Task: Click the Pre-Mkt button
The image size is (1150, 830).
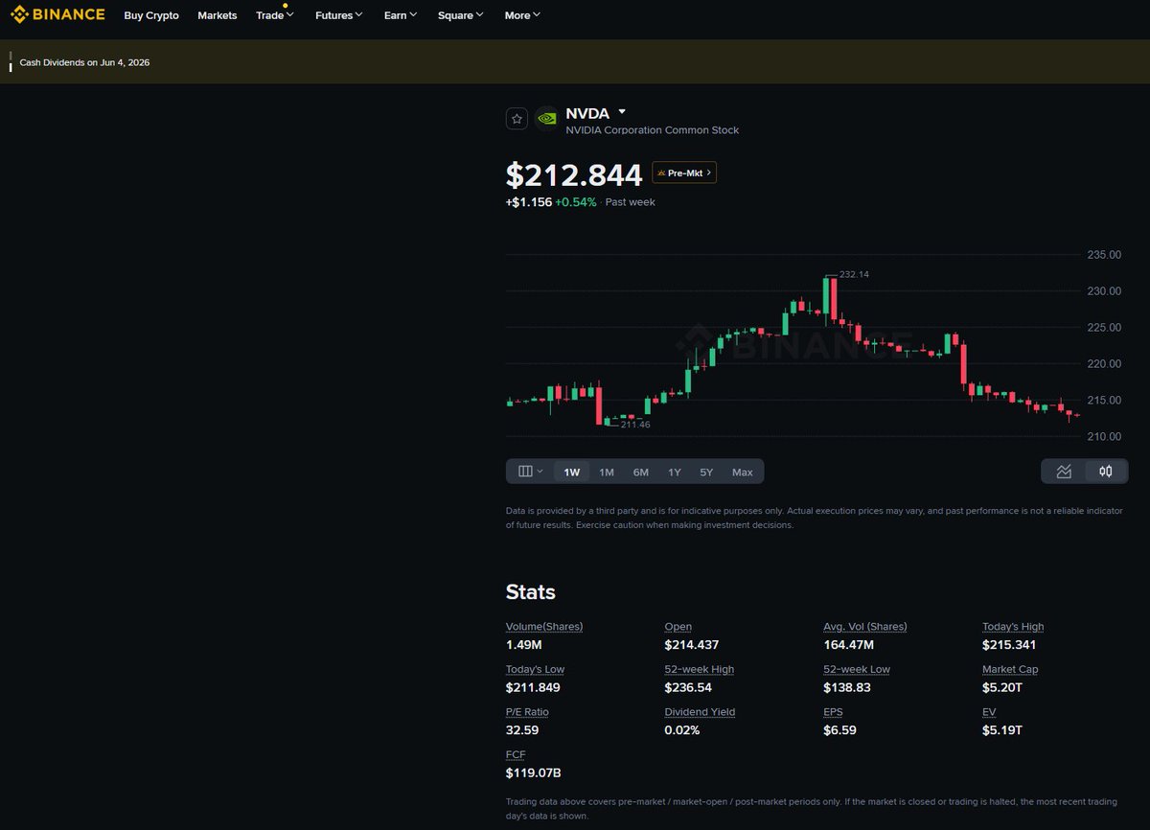Action: tap(684, 173)
